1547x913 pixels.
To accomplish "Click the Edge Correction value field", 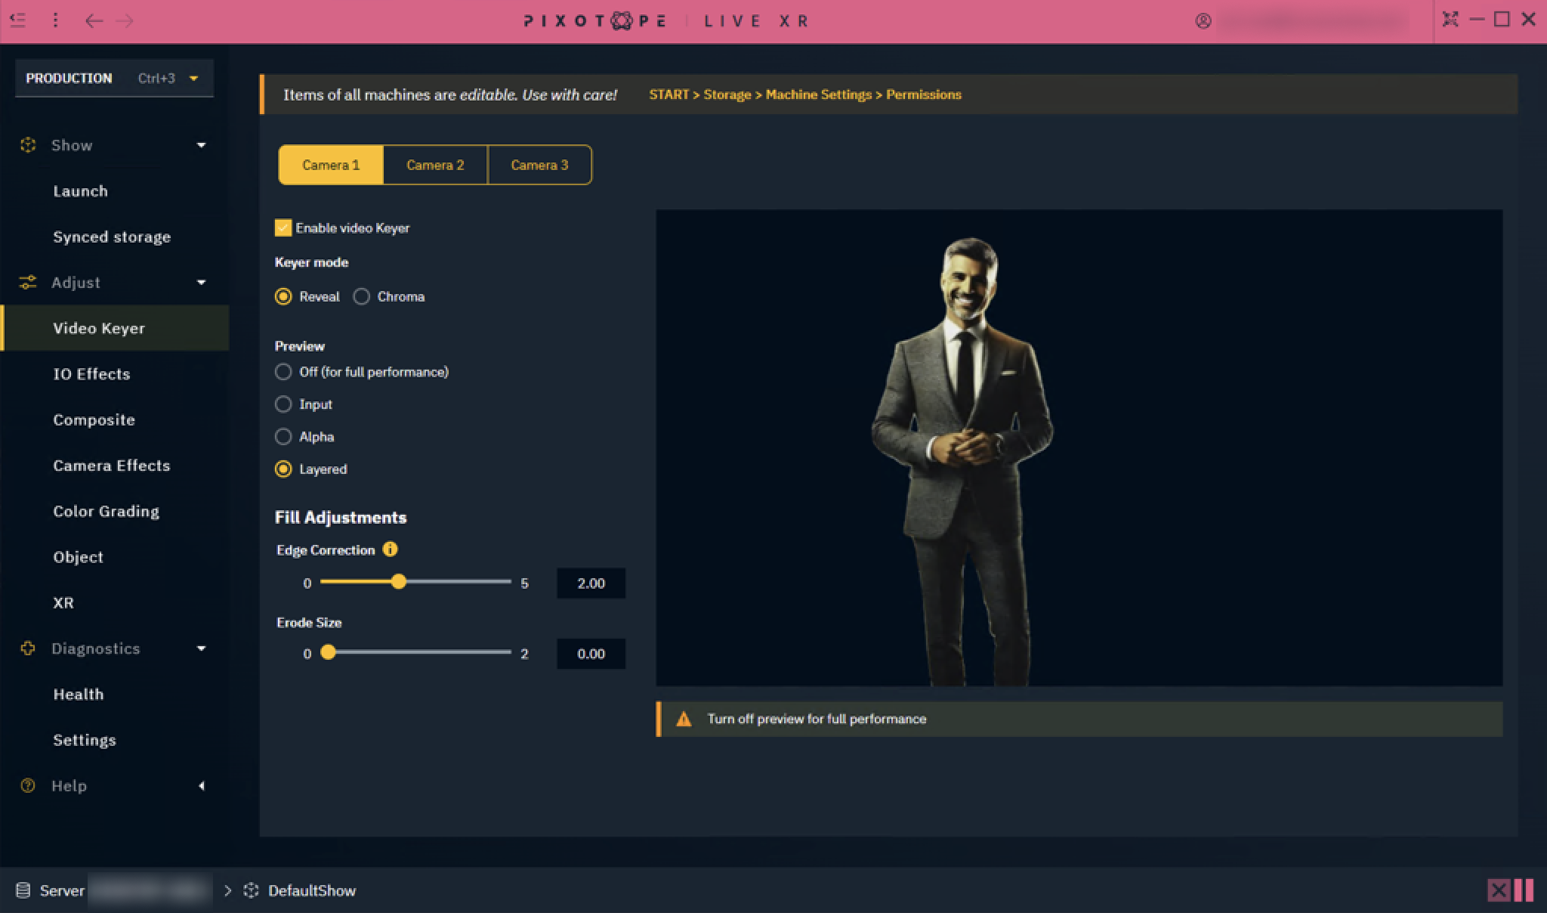I will (x=591, y=583).
